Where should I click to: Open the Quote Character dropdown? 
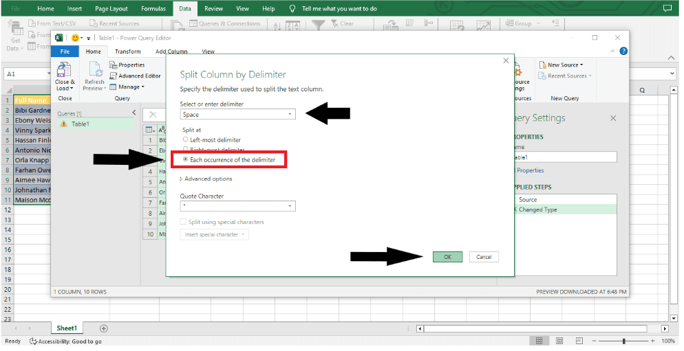[290, 206]
